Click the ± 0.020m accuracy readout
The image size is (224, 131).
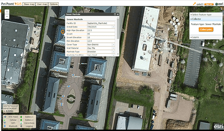[x=8, y=111]
